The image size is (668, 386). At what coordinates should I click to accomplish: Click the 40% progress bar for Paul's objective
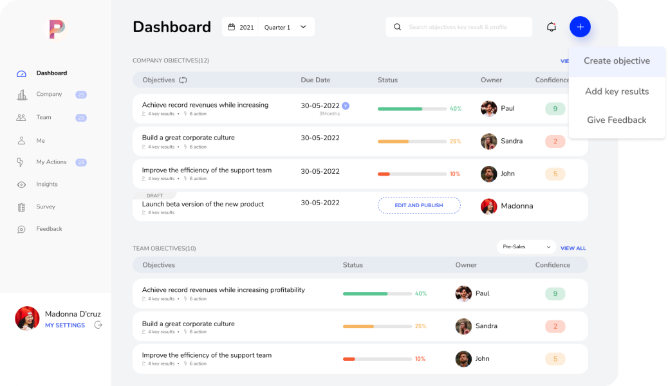click(x=412, y=109)
